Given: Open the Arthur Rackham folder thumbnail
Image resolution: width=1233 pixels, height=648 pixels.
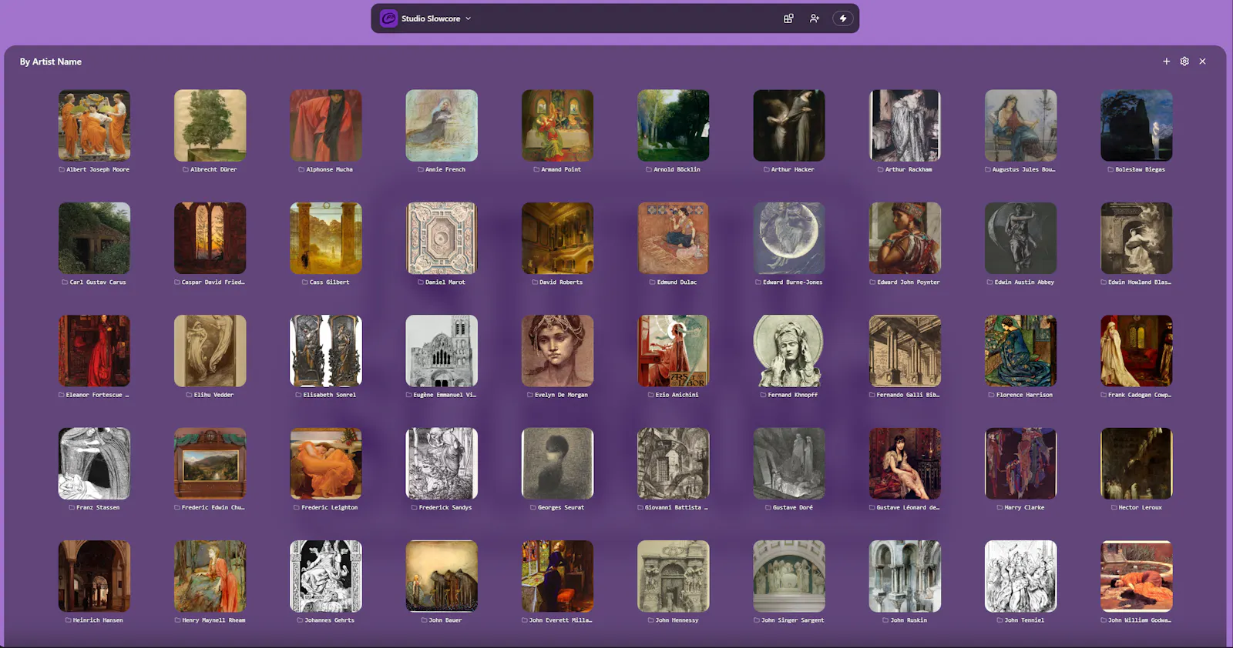Looking at the screenshot, I should point(905,125).
